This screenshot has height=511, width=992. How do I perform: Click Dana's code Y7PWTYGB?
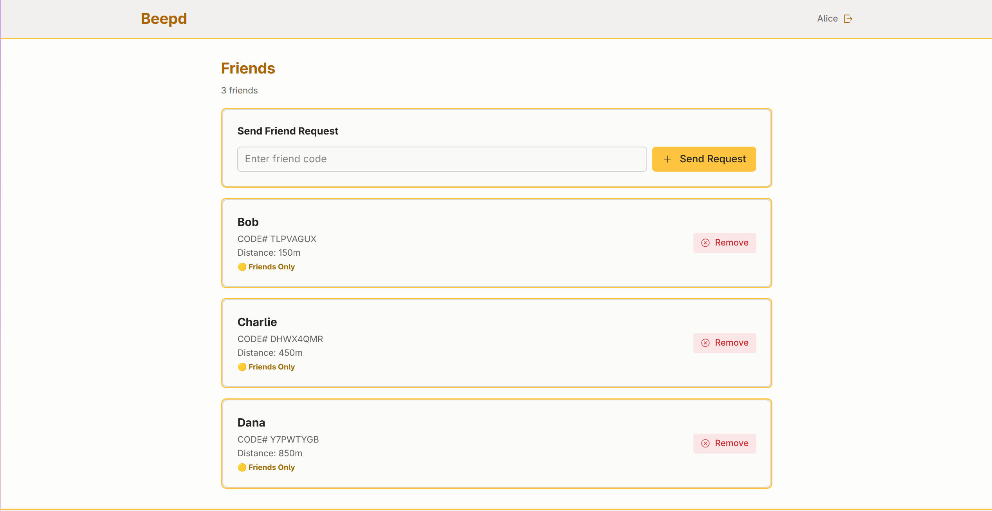point(294,439)
